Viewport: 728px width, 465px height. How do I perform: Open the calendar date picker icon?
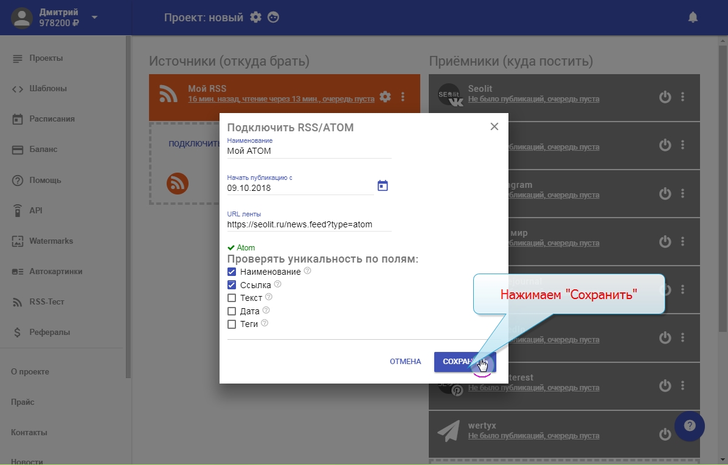tap(383, 186)
